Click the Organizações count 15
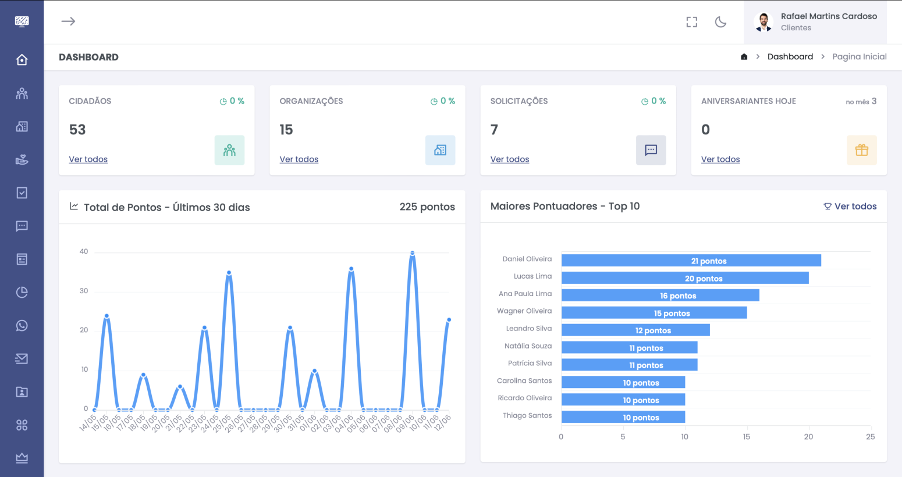Screen dimensions: 902x477 coord(286,130)
